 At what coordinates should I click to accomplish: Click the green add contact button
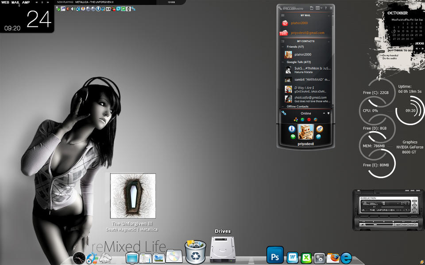pyautogui.click(x=293, y=137)
